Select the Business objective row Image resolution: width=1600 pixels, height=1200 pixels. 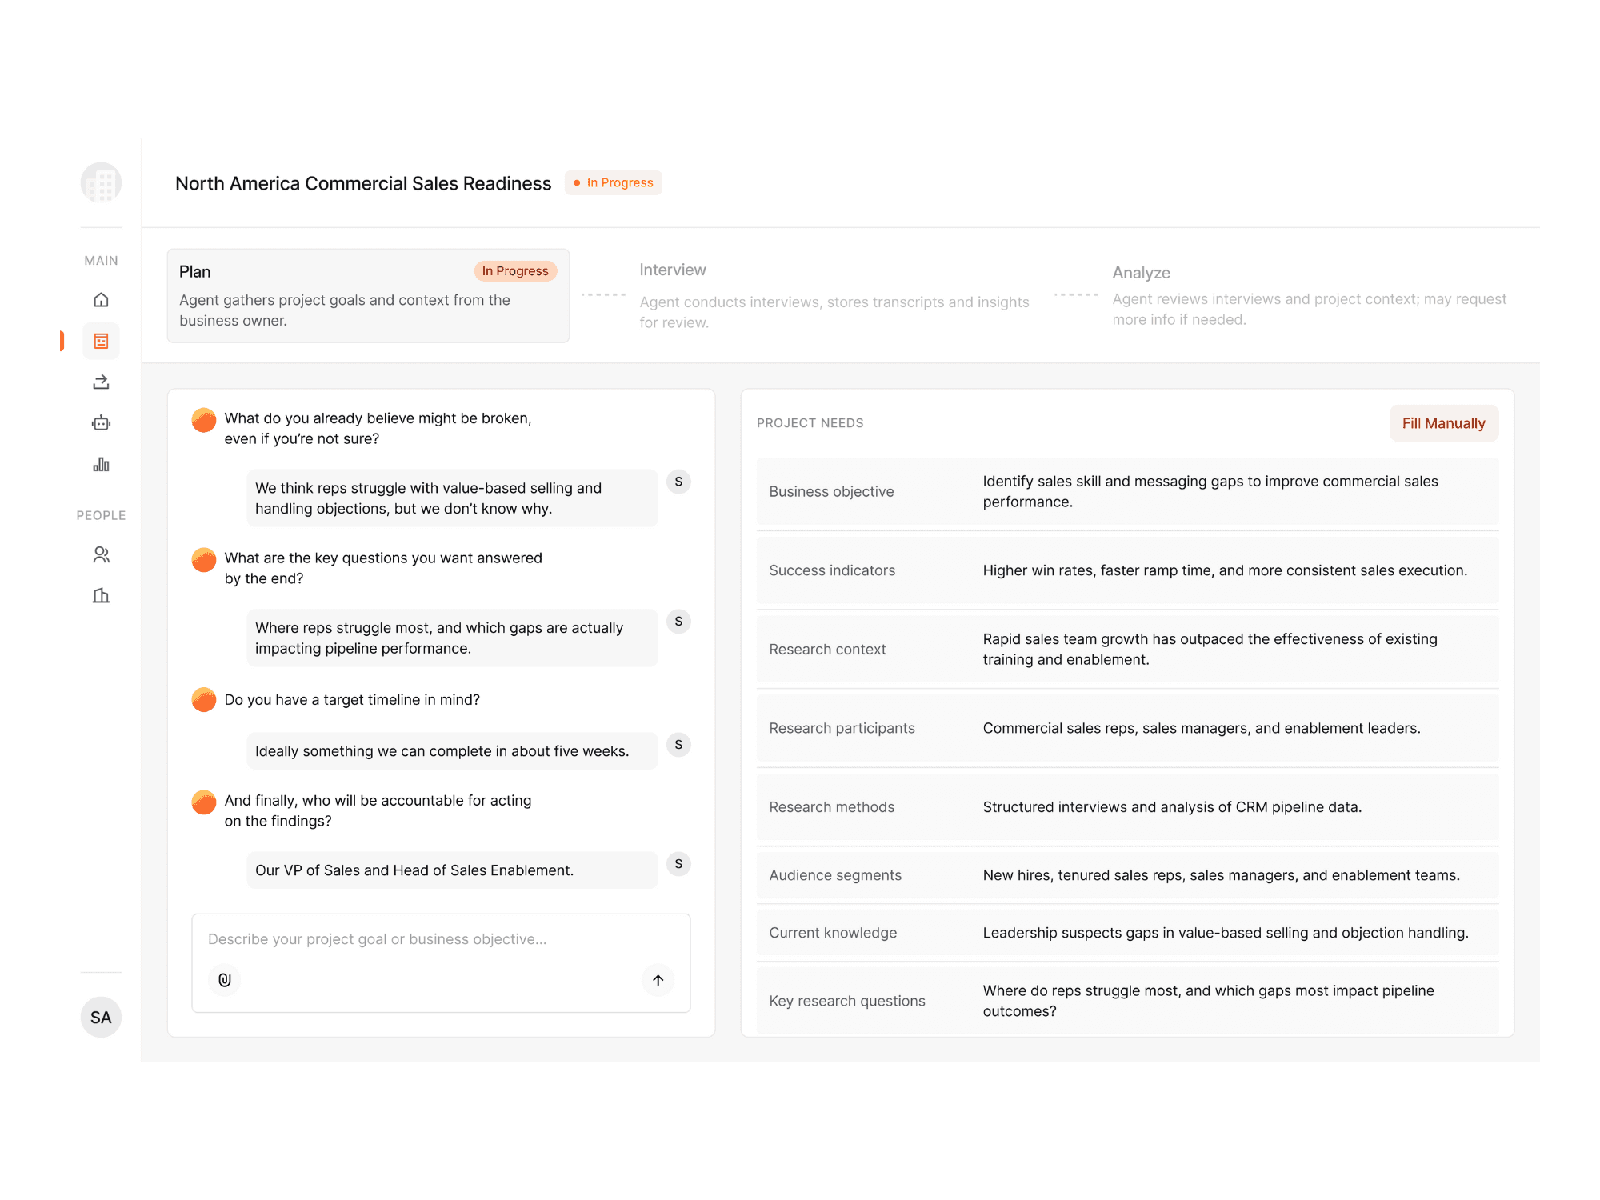pyautogui.click(x=1127, y=492)
